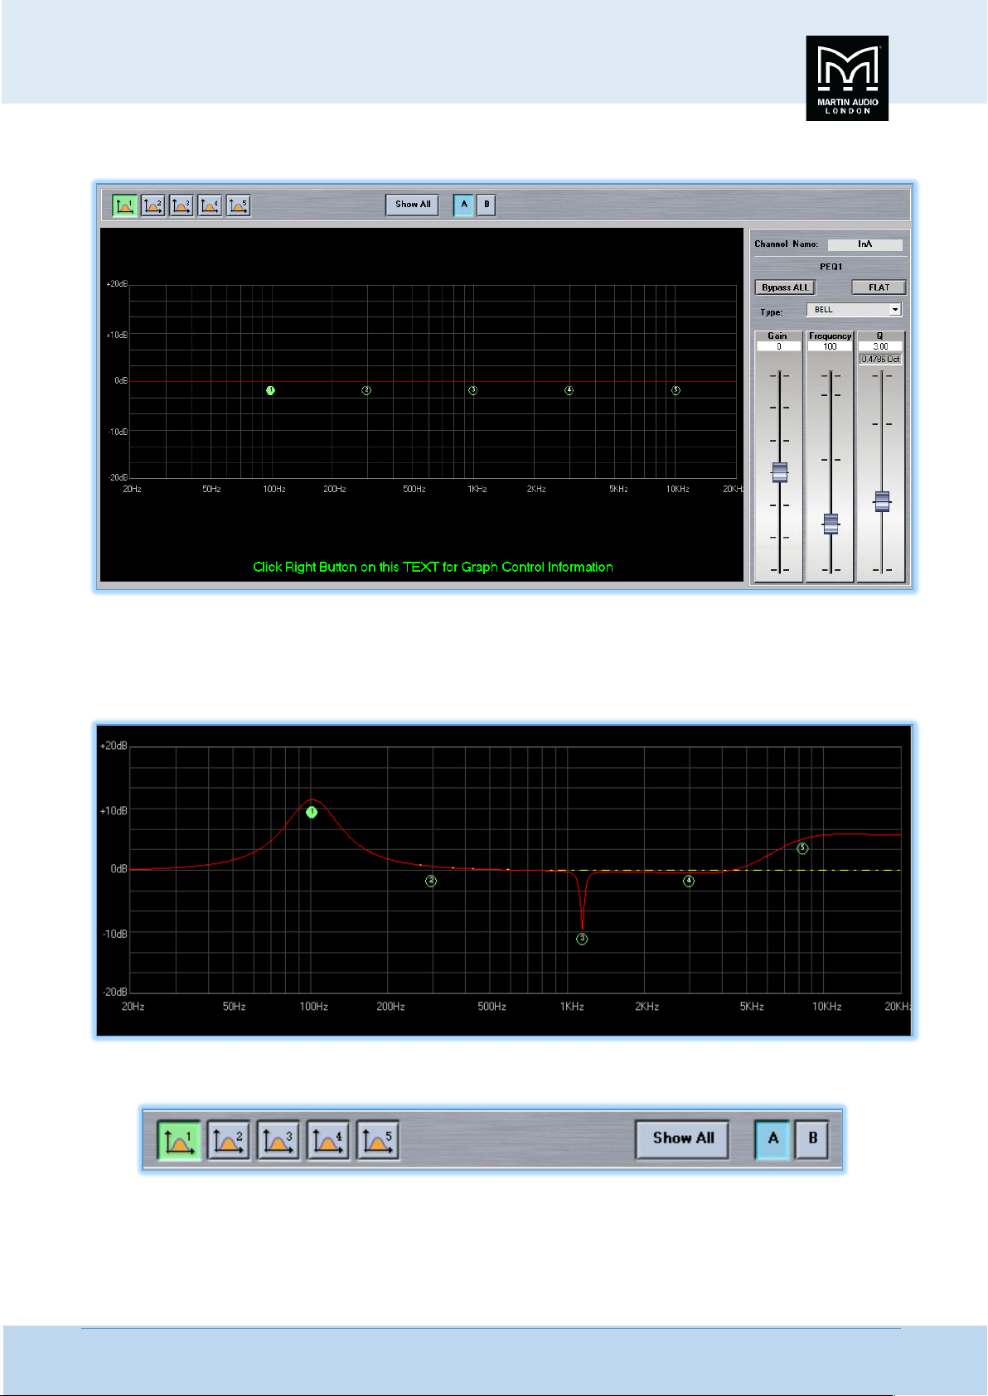The width and height of the screenshot is (988, 1396).
Task: Click the Frequency slider handle
Action: click(x=830, y=524)
